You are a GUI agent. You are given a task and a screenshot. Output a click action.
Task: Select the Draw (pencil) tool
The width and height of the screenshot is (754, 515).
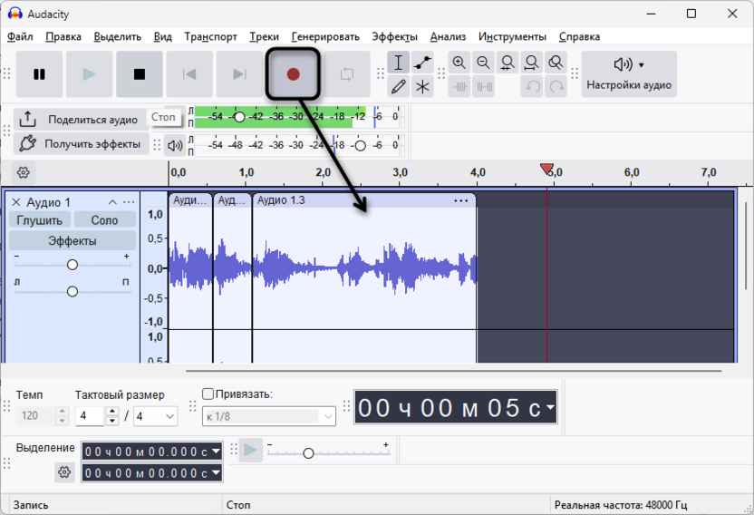pos(398,87)
